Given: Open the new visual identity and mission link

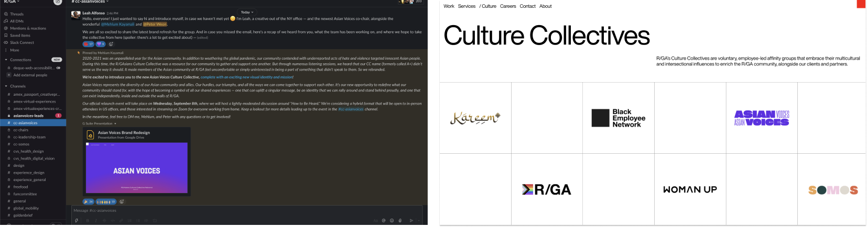Looking at the screenshot, I should (x=247, y=77).
